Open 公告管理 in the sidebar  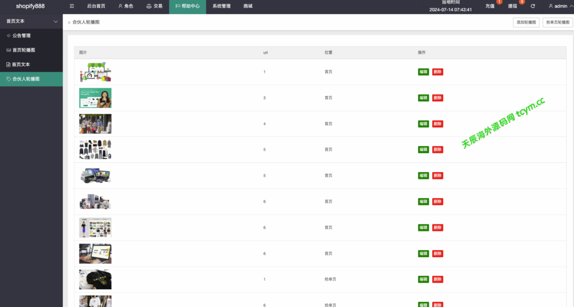click(31, 35)
